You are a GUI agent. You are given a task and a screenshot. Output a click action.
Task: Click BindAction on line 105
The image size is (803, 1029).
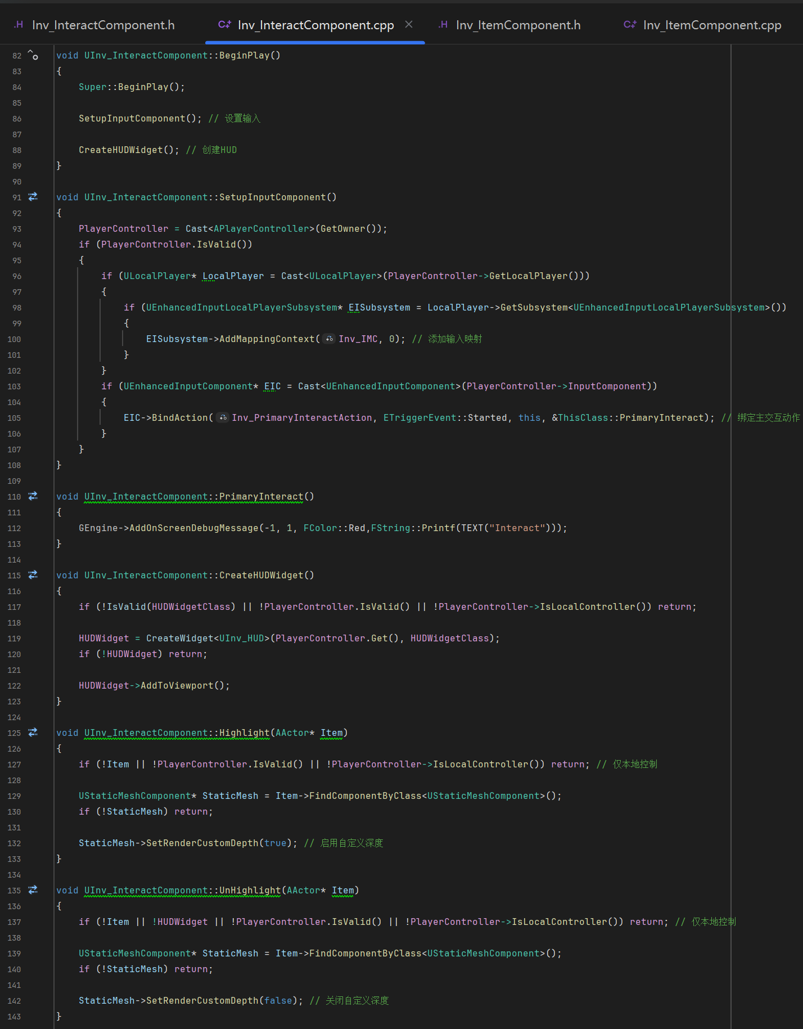click(180, 417)
